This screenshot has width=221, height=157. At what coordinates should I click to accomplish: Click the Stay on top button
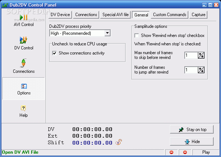[x=192, y=130]
